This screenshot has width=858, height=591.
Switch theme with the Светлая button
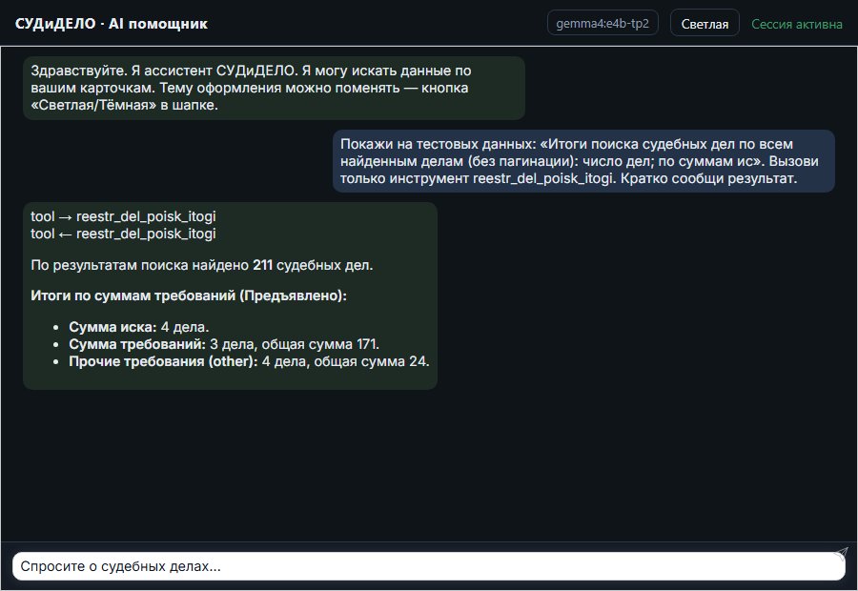click(x=705, y=24)
